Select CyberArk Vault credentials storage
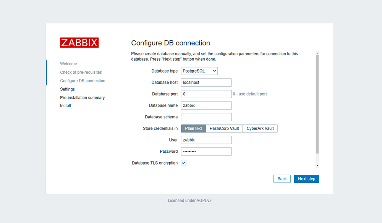Image resolution: width=382 pixels, height=223 pixels. 260,128
